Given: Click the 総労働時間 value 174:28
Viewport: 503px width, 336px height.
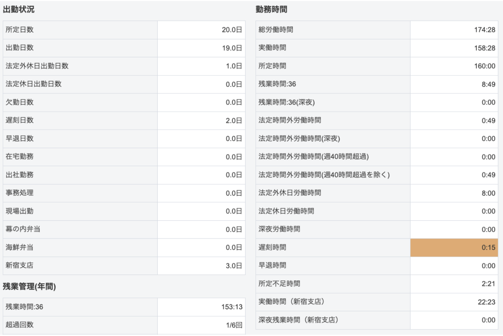Looking at the screenshot, I should click(484, 30).
